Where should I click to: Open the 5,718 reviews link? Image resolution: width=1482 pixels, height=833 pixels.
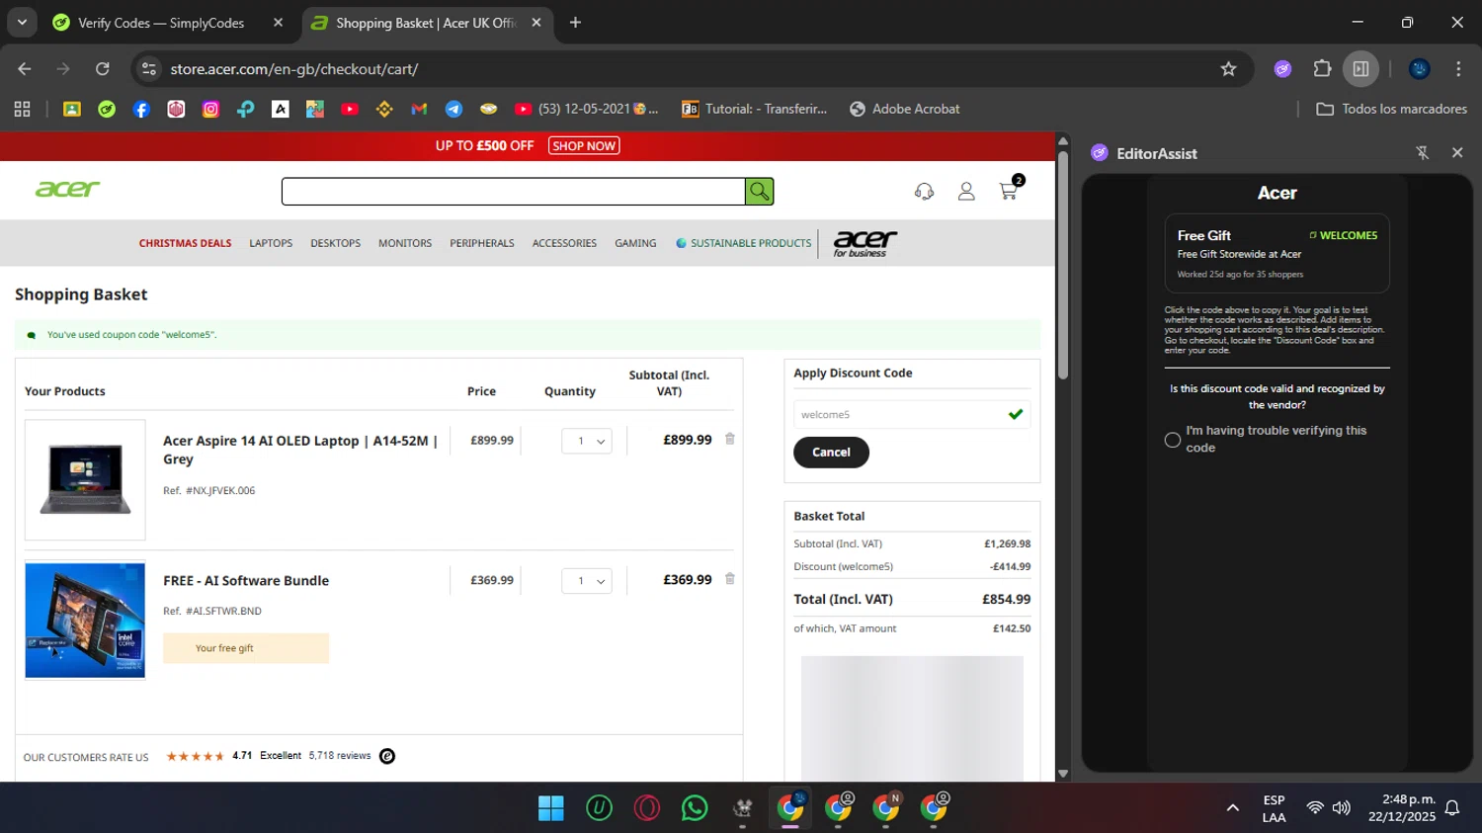tap(340, 756)
